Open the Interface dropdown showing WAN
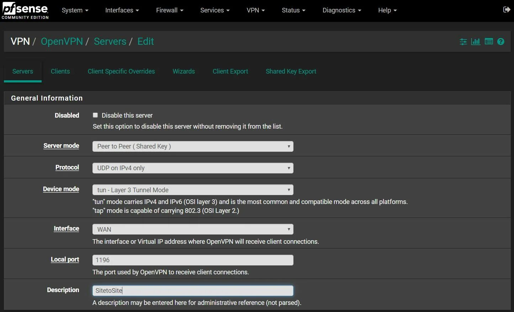Image resolution: width=514 pixels, height=312 pixels. click(x=193, y=229)
